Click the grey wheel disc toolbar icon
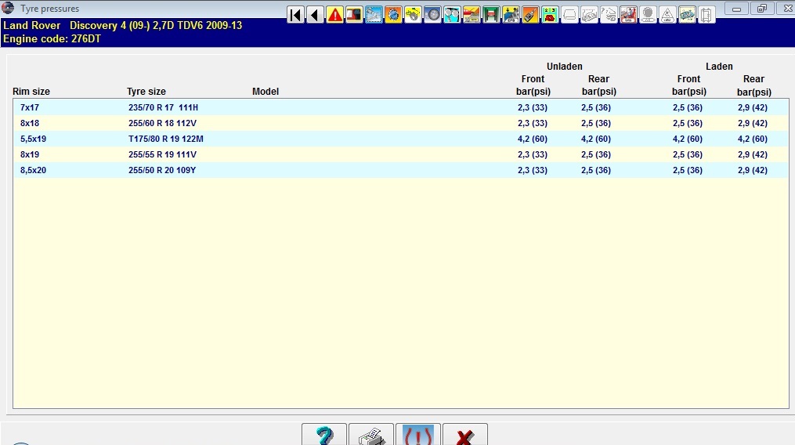 [432, 14]
